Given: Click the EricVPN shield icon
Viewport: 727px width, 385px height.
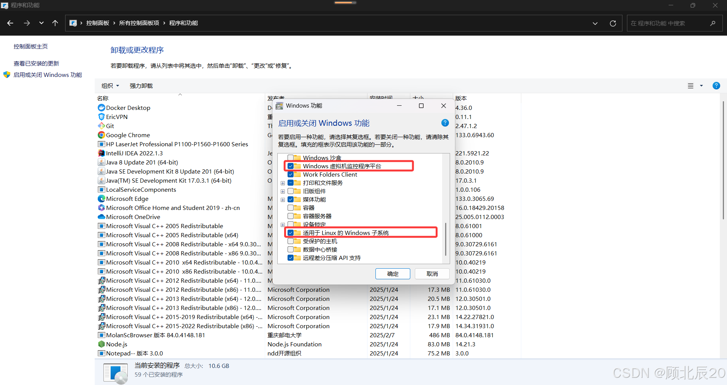Looking at the screenshot, I should click(101, 117).
